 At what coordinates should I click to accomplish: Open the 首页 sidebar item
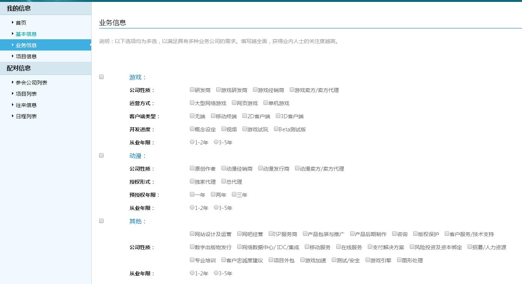coord(21,23)
